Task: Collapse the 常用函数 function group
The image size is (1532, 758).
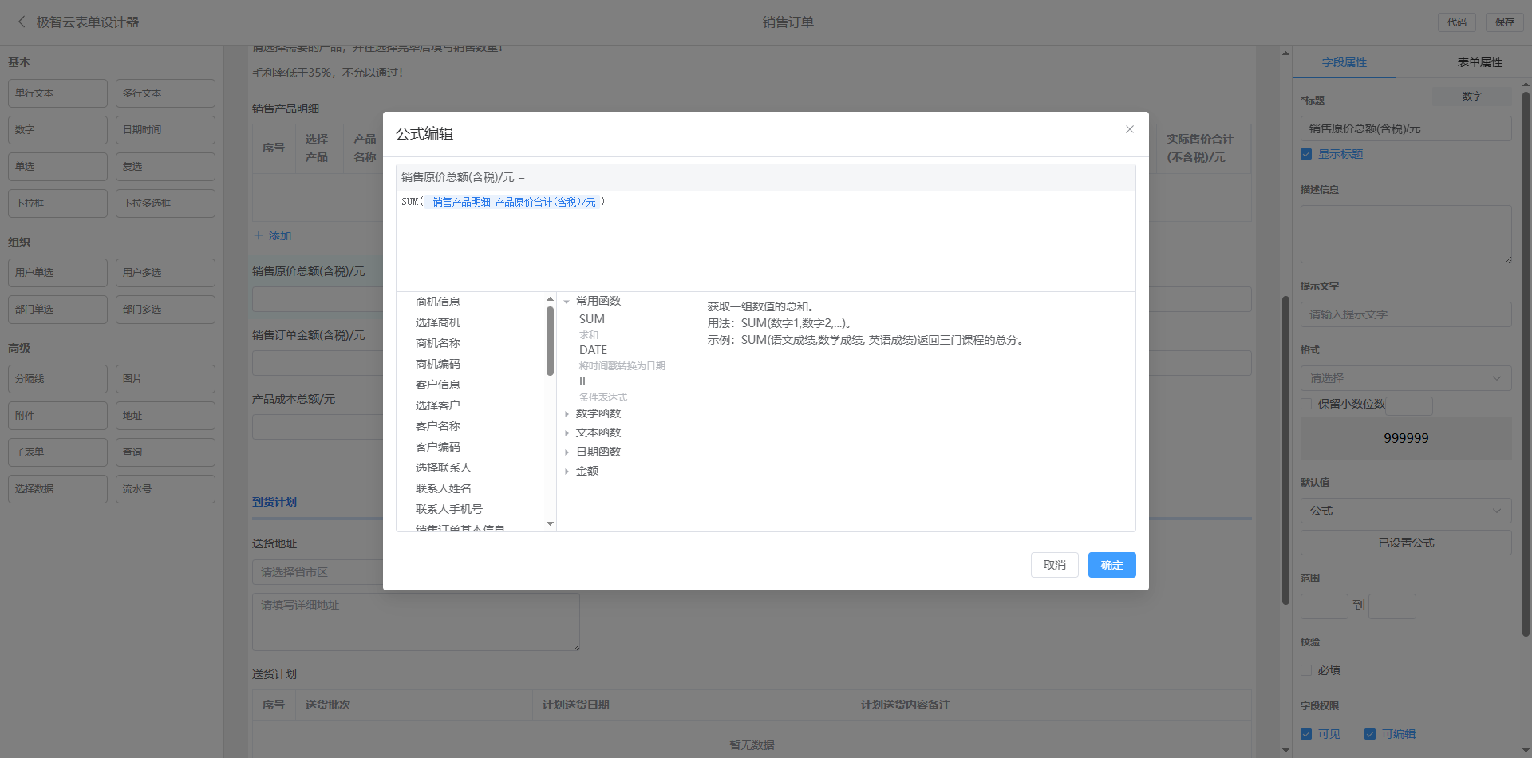Action: tap(567, 302)
